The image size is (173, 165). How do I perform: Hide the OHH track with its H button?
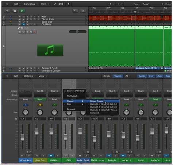pos(20,32)
